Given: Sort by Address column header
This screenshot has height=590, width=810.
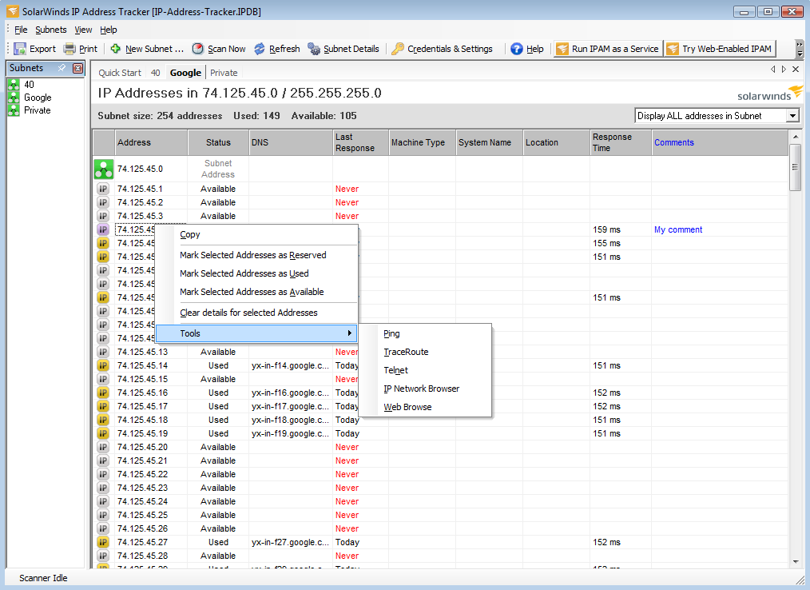Looking at the screenshot, I should [151, 143].
